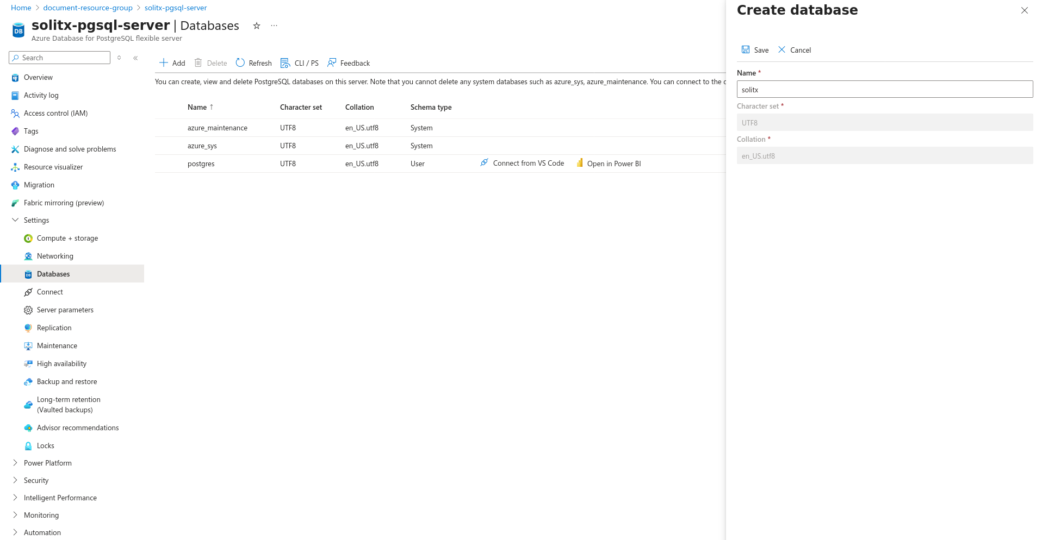Open Diagnose and solve problems icon
This screenshot has height=540, width=1042.
tap(15, 149)
